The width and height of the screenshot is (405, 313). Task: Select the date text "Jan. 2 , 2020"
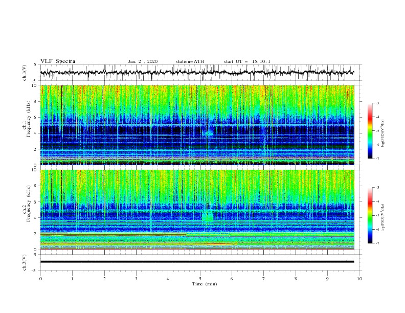[143, 61]
